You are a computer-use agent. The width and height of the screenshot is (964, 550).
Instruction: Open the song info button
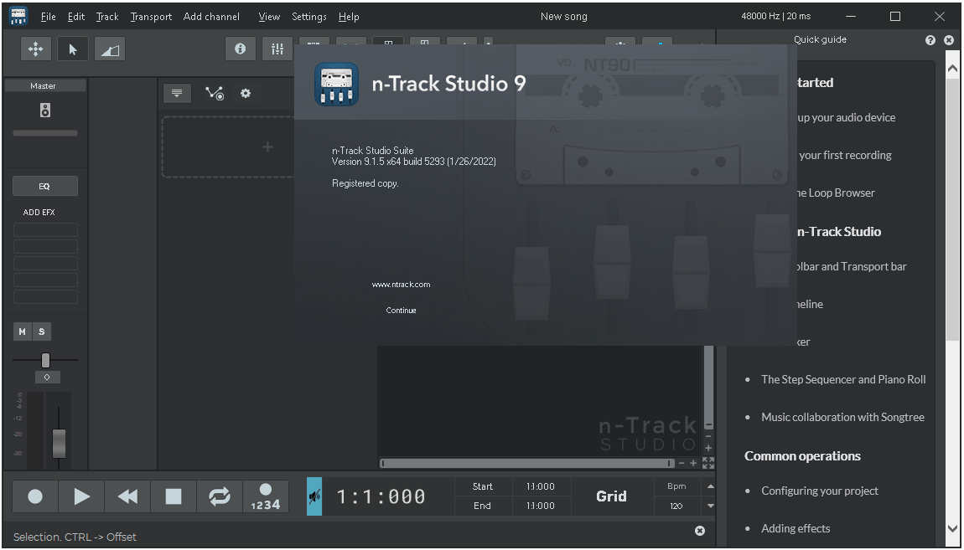241,49
